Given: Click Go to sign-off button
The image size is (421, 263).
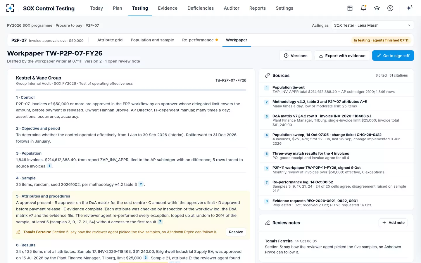Looking at the screenshot, I should pyautogui.click(x=393, y=56).
